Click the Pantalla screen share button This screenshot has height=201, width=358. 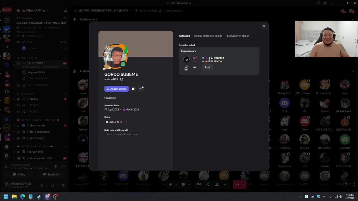tap(51, 174)
